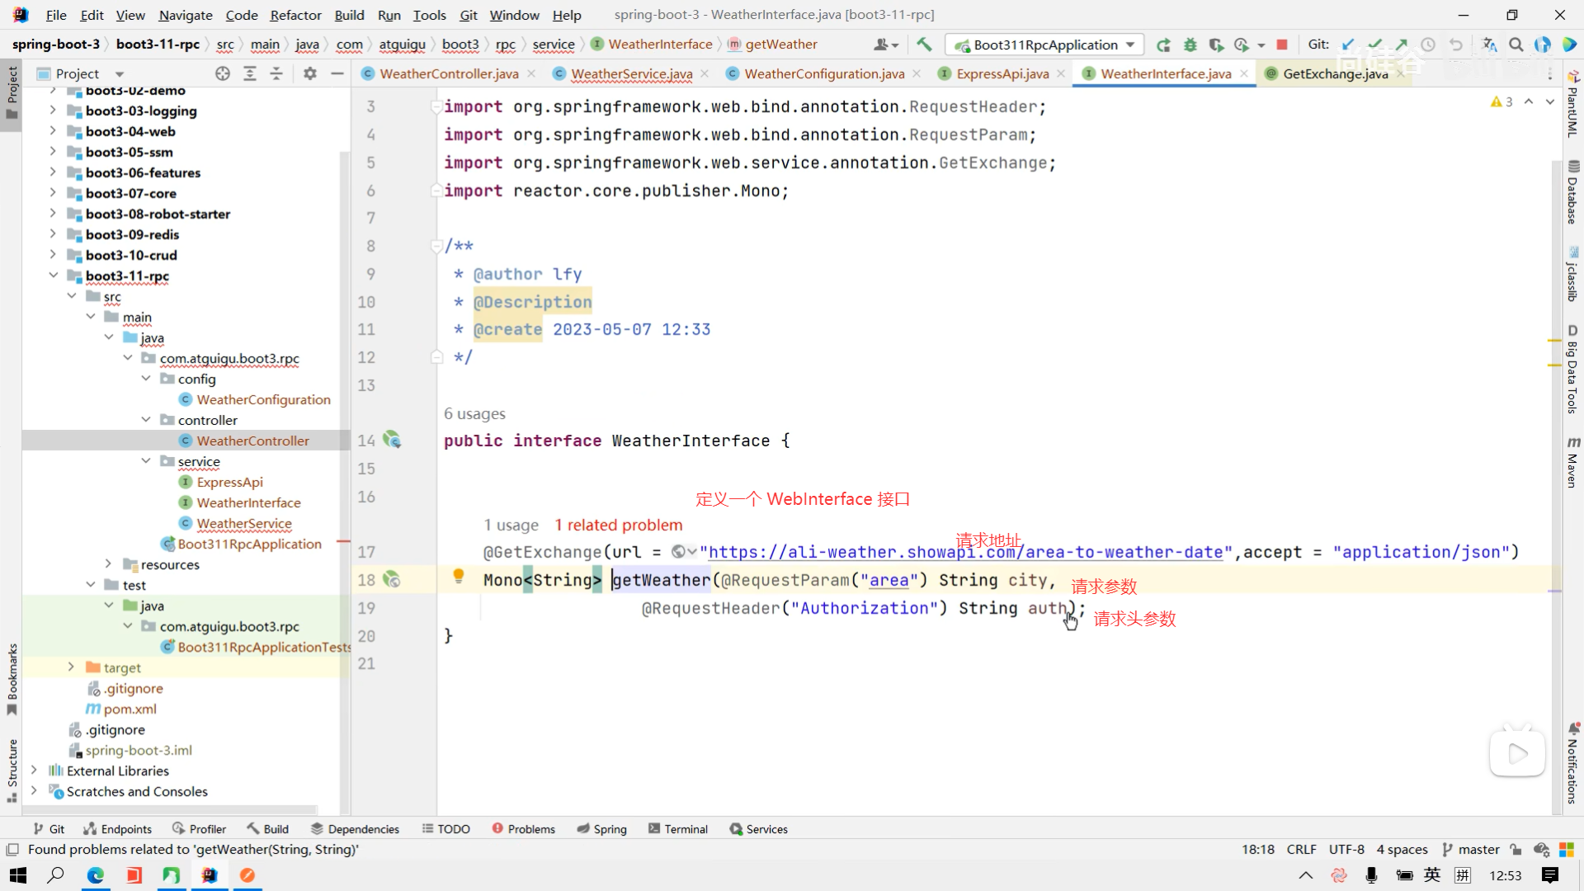Open WeatherConfiguration in project tree

tap(263, 399)
